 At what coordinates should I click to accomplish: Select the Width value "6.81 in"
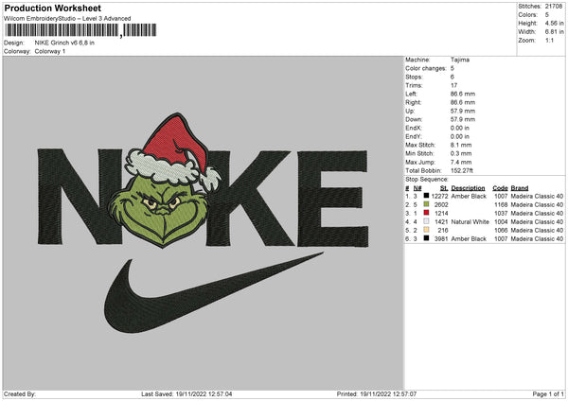click(554, 32)
